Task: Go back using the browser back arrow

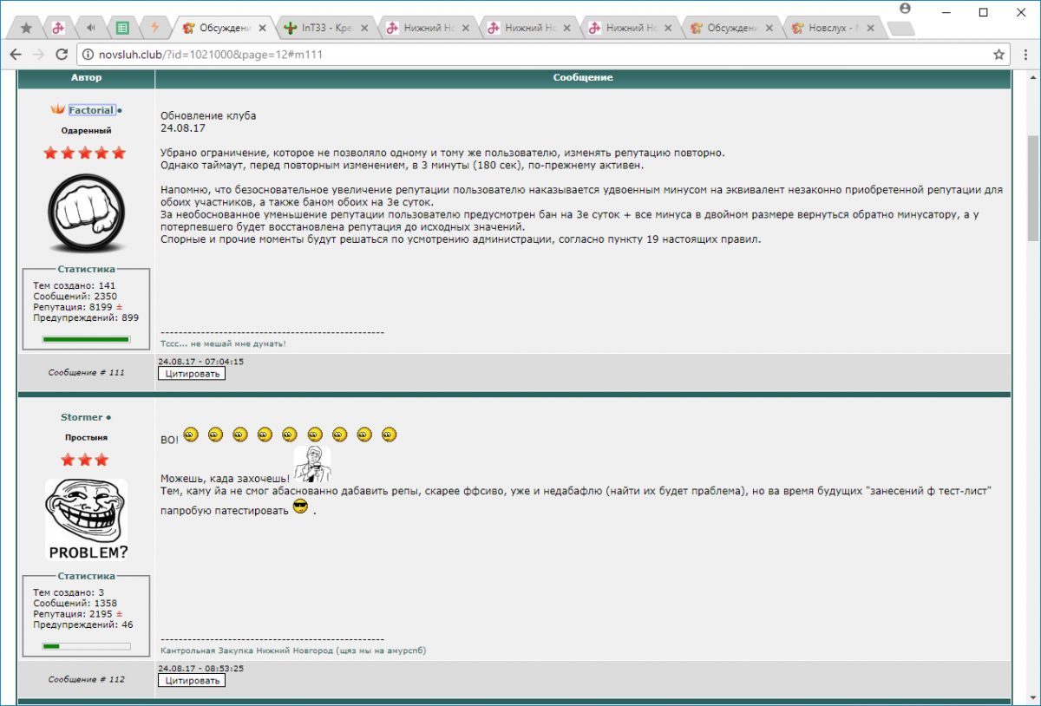Action: point(16,54)
